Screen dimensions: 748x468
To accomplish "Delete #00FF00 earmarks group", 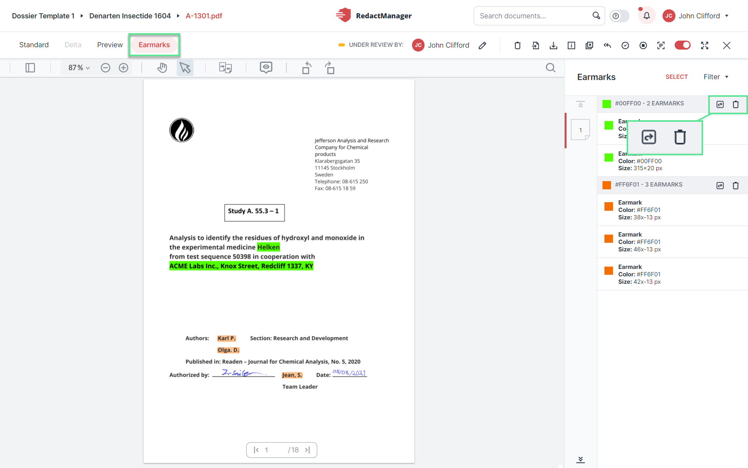I will coord(736,104).
